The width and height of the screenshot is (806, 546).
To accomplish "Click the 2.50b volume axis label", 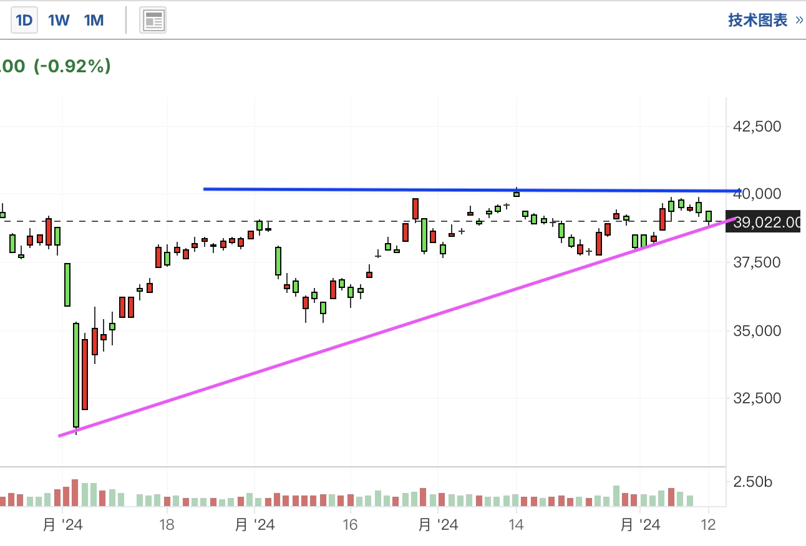I will [x=753, y=482].
